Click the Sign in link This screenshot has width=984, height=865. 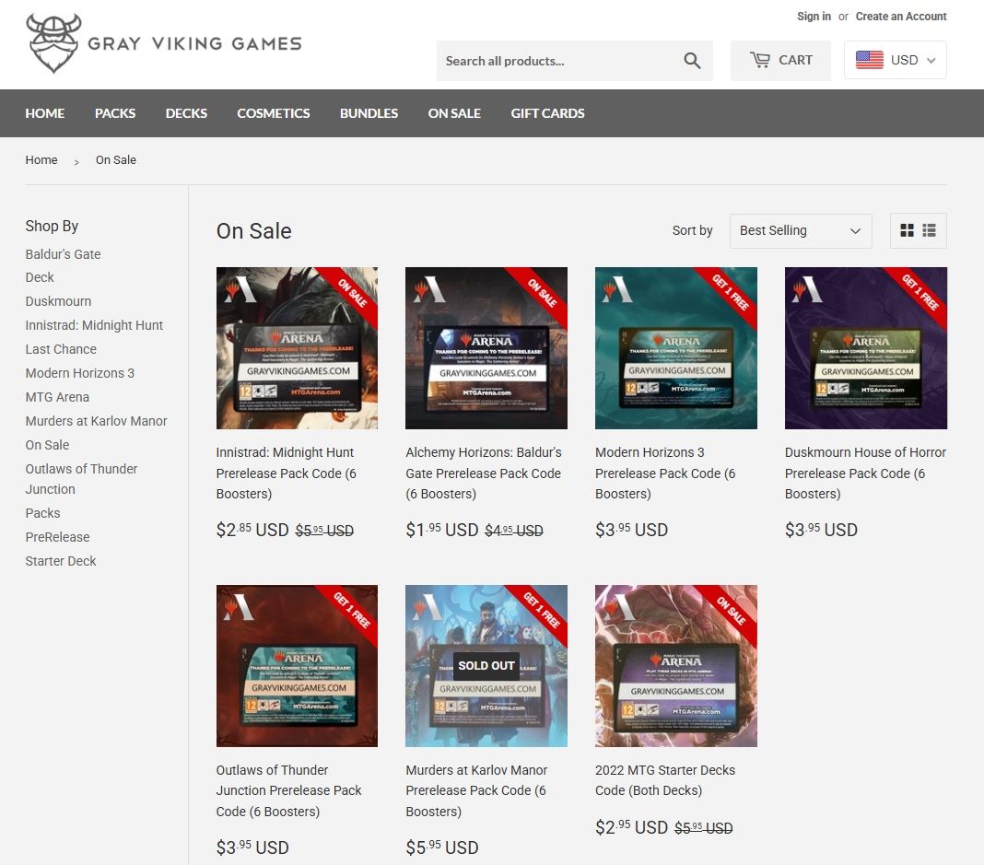[814, 17]
